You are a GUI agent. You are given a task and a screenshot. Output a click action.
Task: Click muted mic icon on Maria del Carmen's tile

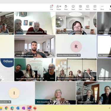[91, 79]
